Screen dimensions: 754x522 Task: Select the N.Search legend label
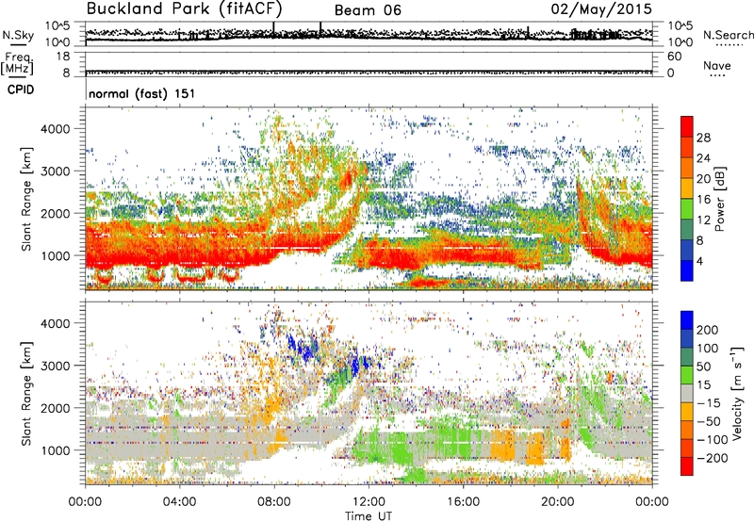[x=728, y=35]
